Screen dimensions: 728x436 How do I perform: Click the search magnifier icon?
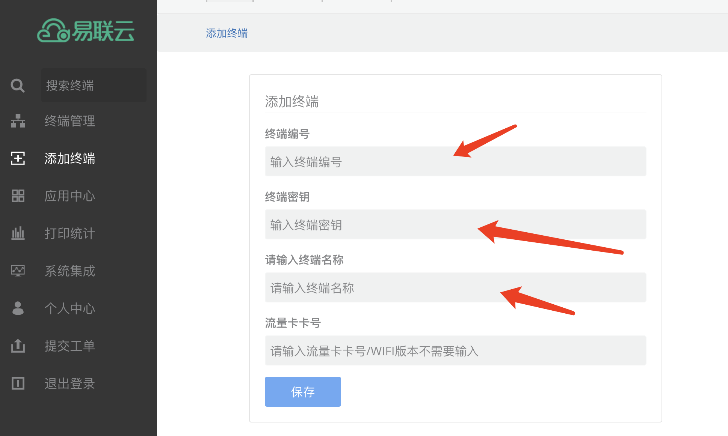point(18,86)
